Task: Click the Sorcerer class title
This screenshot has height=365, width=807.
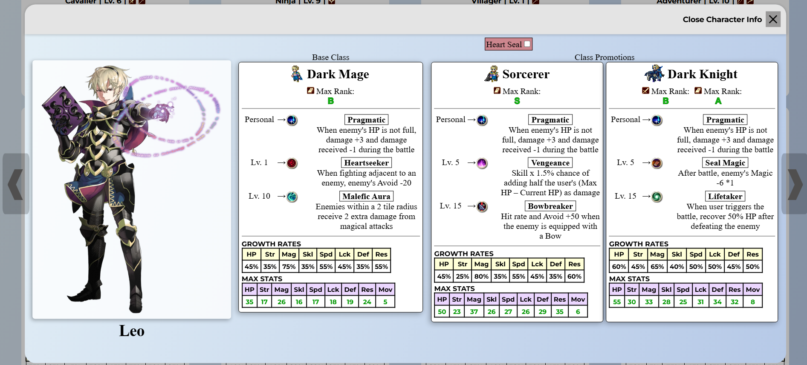Action: coord(526,74)
